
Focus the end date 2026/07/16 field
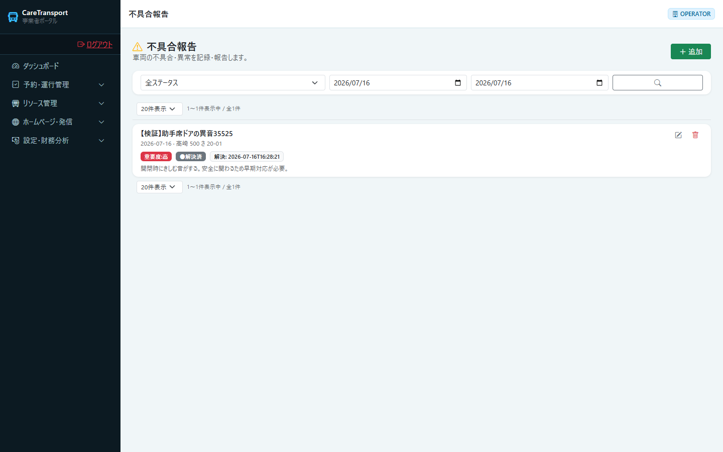point(539,83)
